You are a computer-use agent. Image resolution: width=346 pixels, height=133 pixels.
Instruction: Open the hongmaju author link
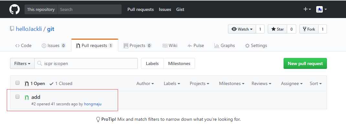pos(95,104)
